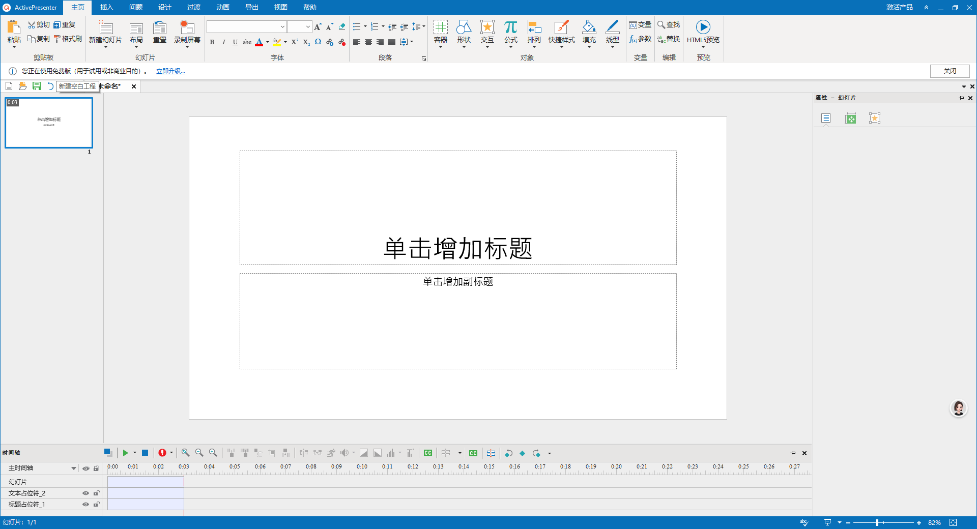Viewport: 977px width, 529px height.
Task: Insert an equation with the 公式 tool
Action: [510, 32]
